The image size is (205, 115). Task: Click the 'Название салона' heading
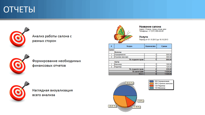[150, 27]
